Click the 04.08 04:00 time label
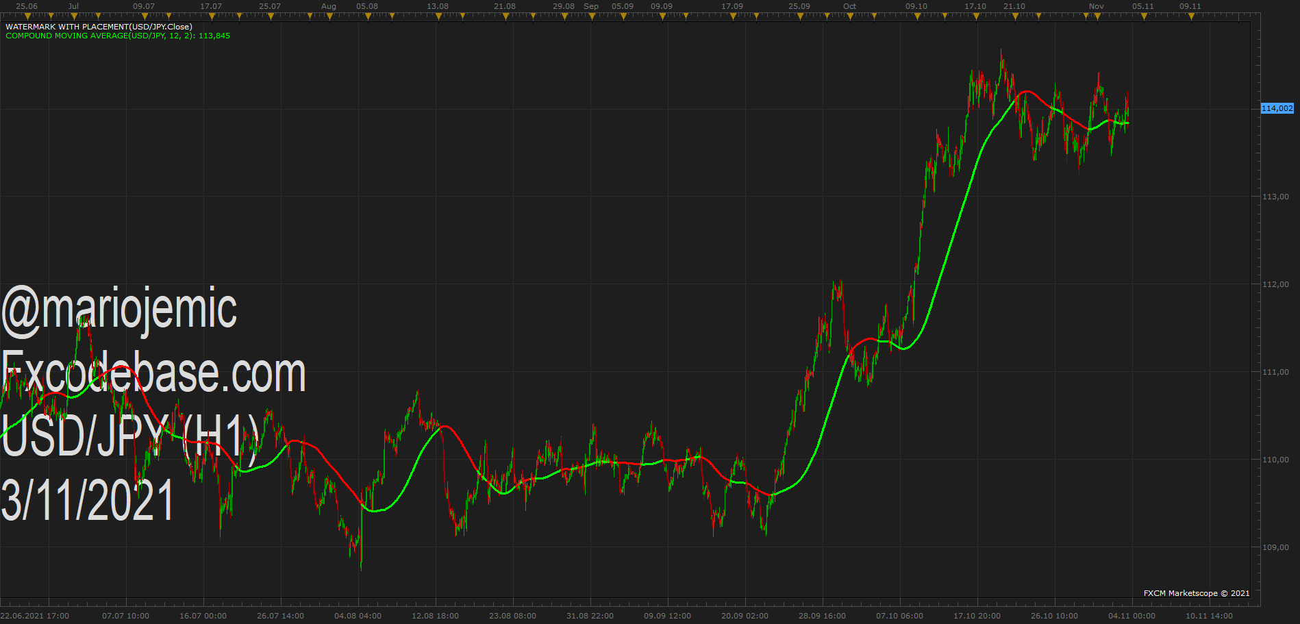 pos(358,616)
